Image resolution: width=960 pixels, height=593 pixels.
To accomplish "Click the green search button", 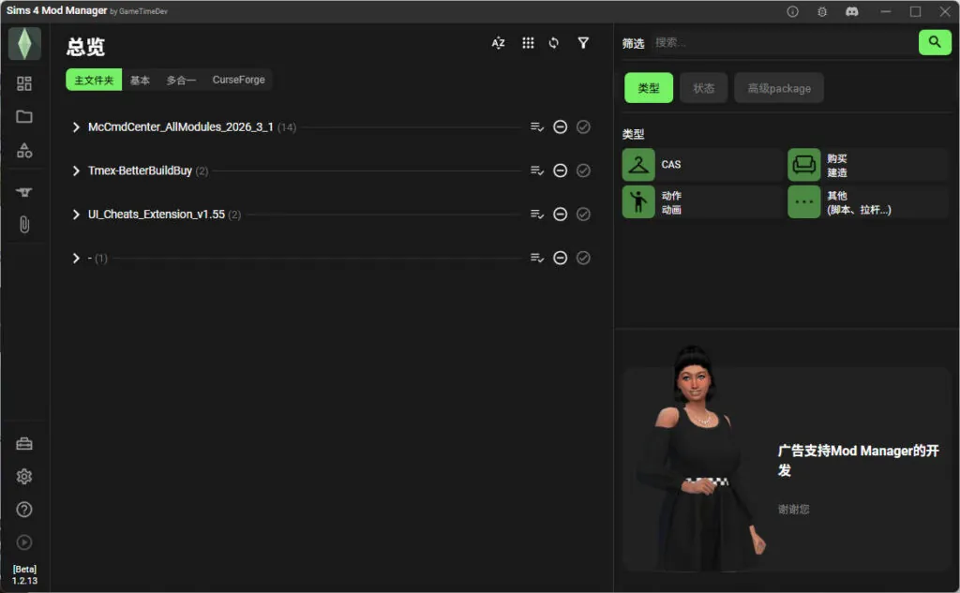I will point(935,42).
